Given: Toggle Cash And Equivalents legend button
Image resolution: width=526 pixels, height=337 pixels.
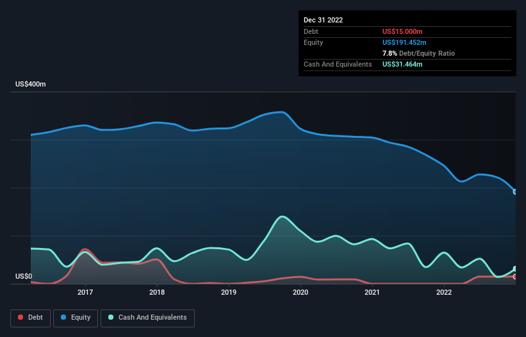Looking at the screenshot, I should (x=147, y=318).
